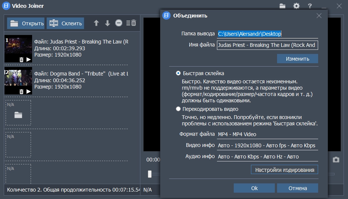Click the Объединить dialog app icon
The image size is (348, 199).
pyautogui.click(x=166, y=16)
